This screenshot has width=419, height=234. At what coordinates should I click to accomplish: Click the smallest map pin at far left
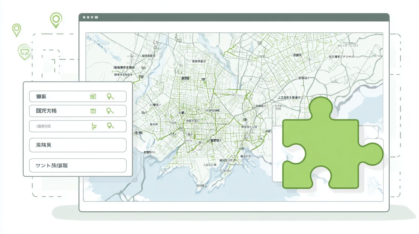[16, 30]
